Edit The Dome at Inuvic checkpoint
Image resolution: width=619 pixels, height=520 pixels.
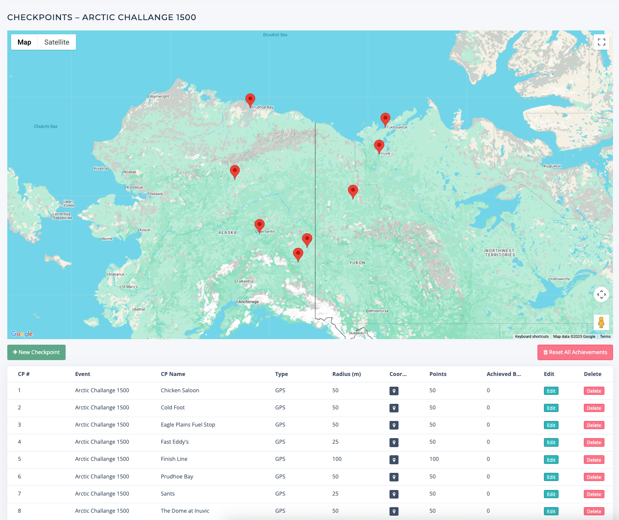coord(551,511)
